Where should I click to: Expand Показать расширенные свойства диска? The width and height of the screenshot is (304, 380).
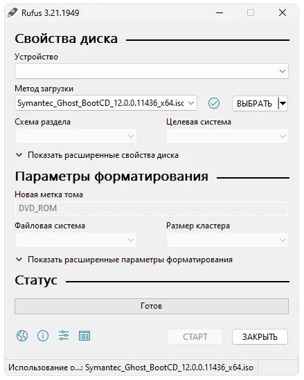97,155
